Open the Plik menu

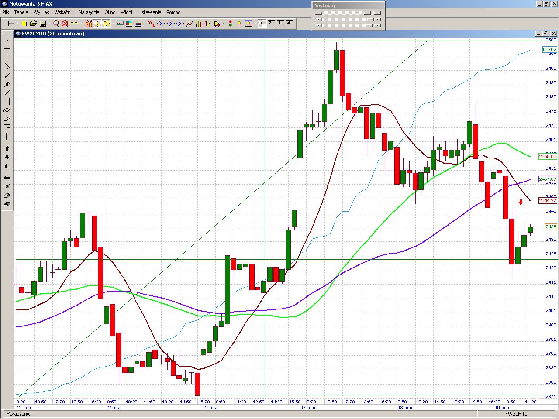tap(6, 12)
